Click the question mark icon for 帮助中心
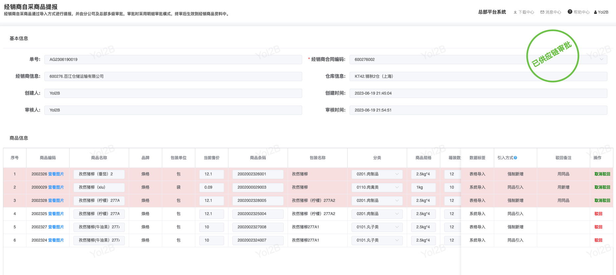Screen dimensions: 616x275 [x=570, y=12]
